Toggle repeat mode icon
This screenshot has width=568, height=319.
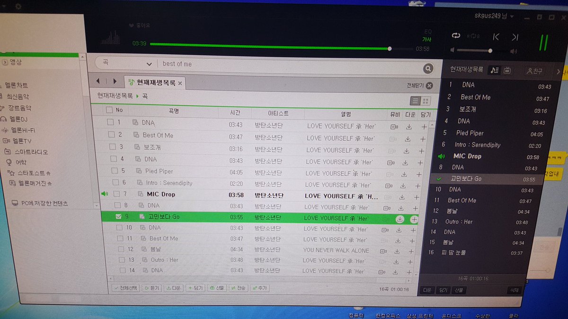tap(456, 36)
